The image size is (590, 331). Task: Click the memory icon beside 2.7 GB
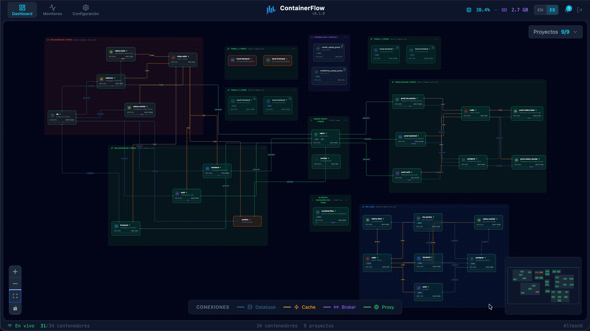click(x=504, y=10)
